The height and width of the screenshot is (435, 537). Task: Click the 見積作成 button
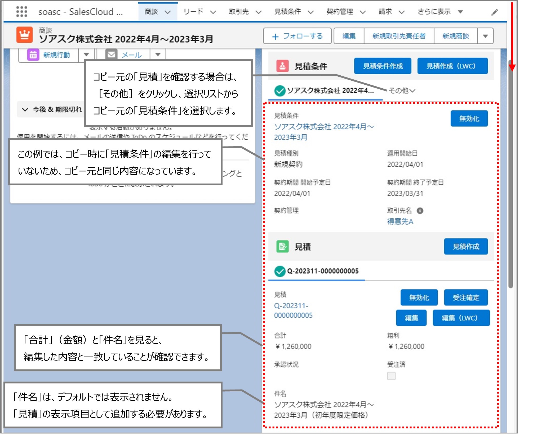pos(466,247)
